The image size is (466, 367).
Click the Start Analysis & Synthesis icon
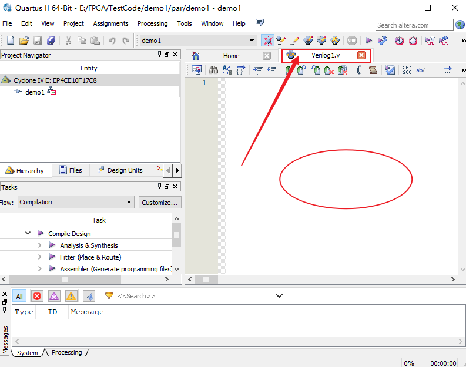pyautogui.click(x=383, y=41)
